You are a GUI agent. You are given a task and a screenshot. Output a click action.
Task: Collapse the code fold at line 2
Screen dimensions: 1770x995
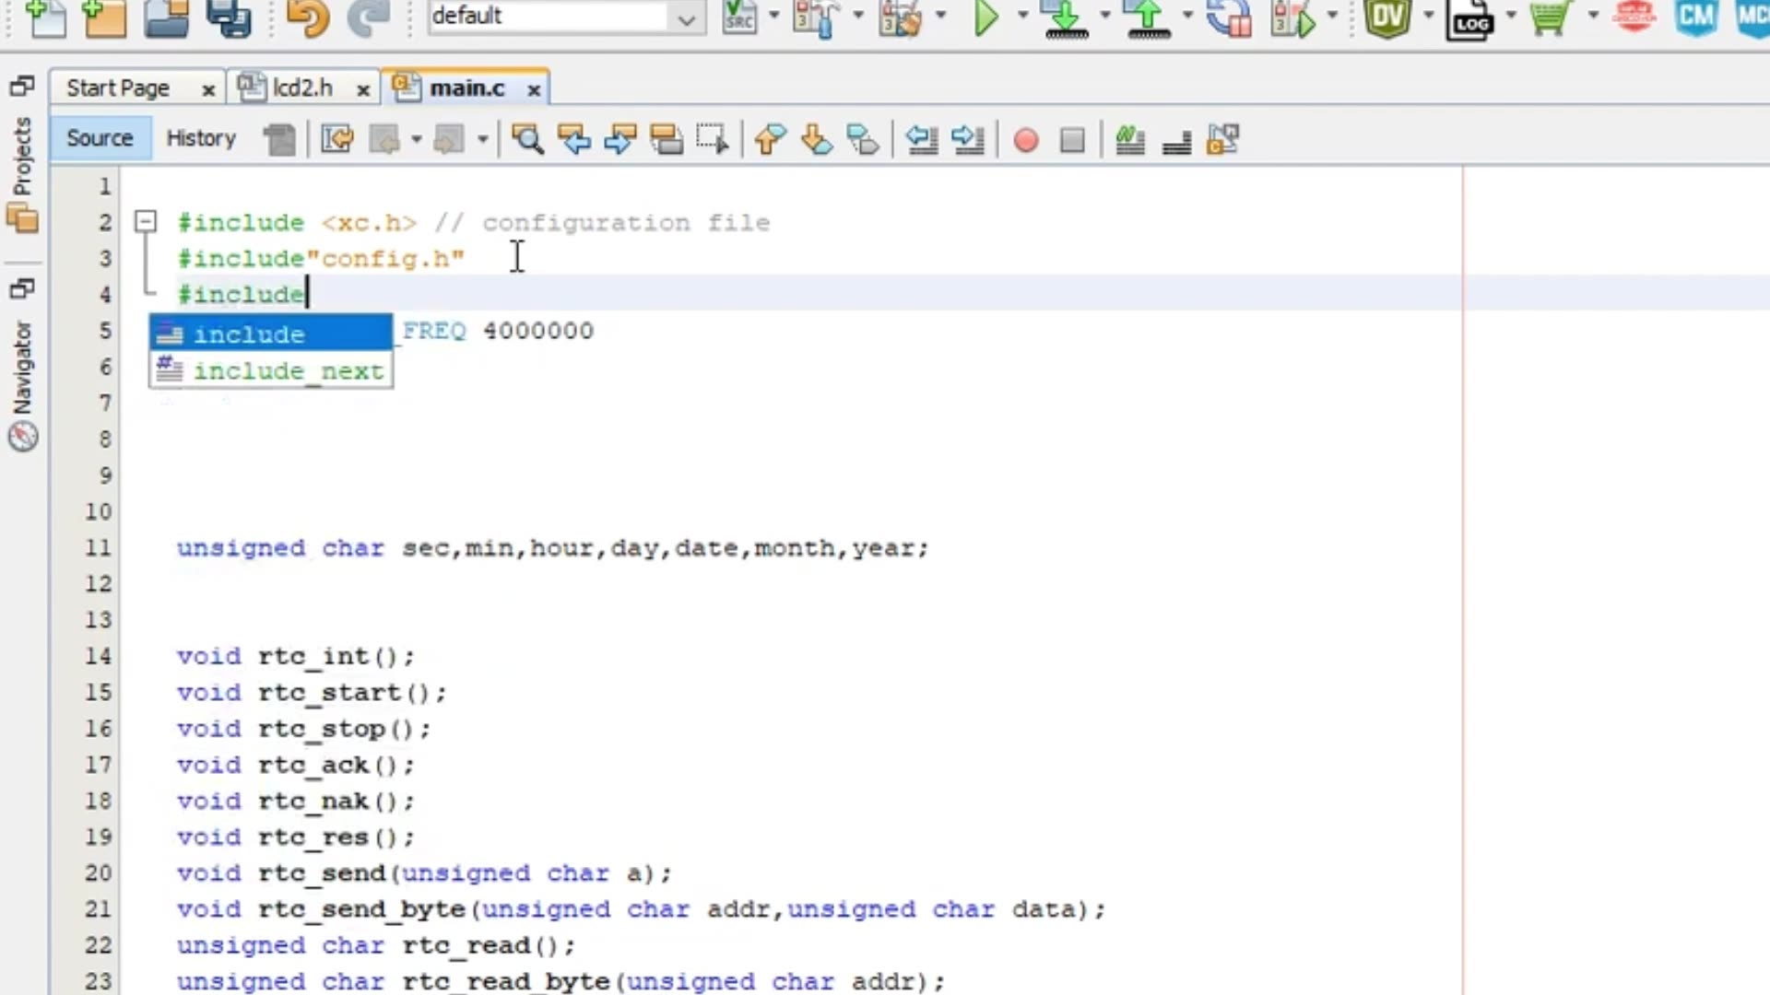tap(145, 221)
